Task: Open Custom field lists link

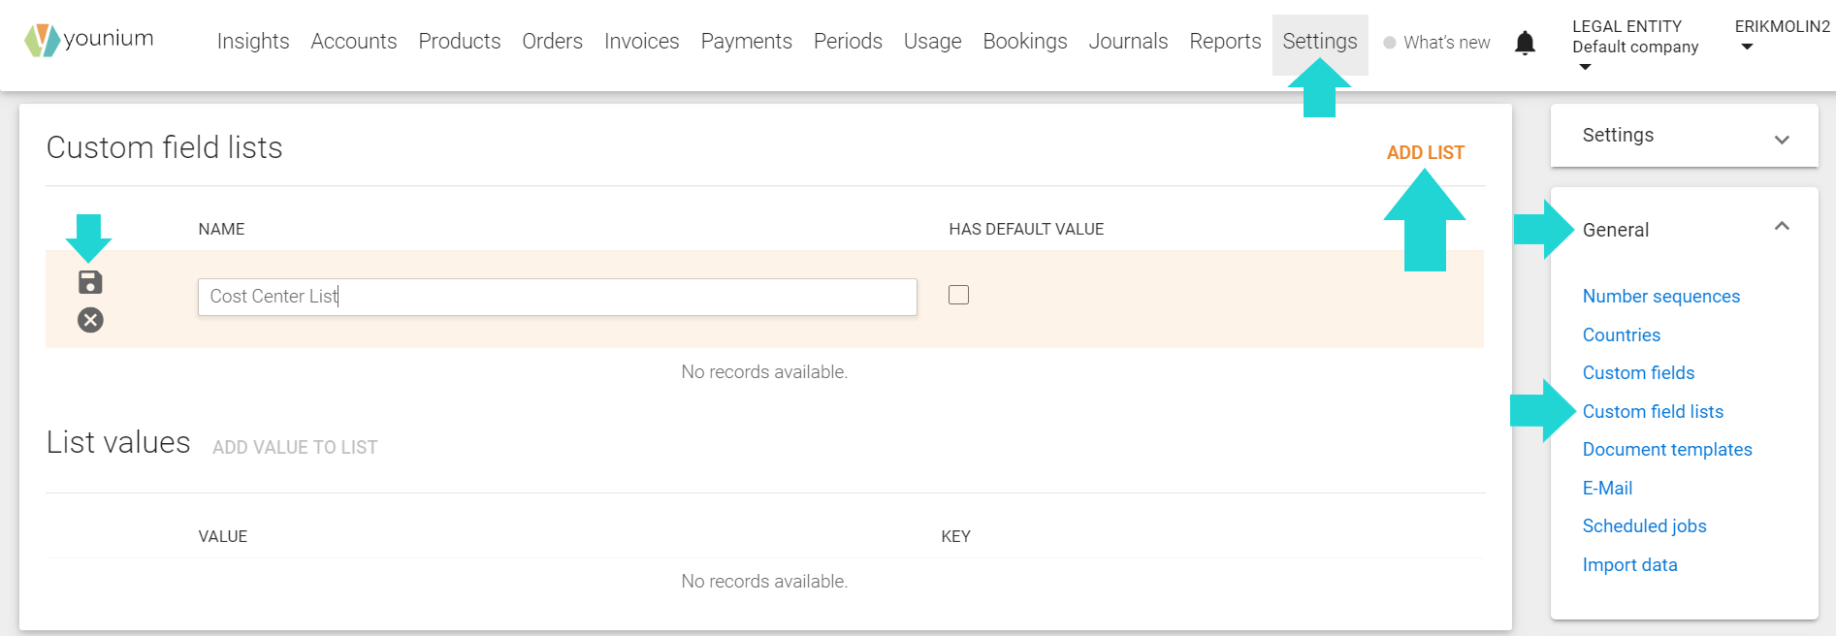Action: [x=1654, y=411]
